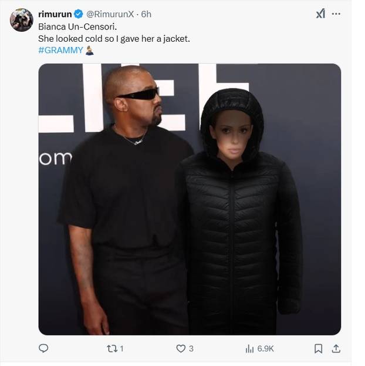
Task: Click the like count of 3
Action: click(x=191, y=349)
